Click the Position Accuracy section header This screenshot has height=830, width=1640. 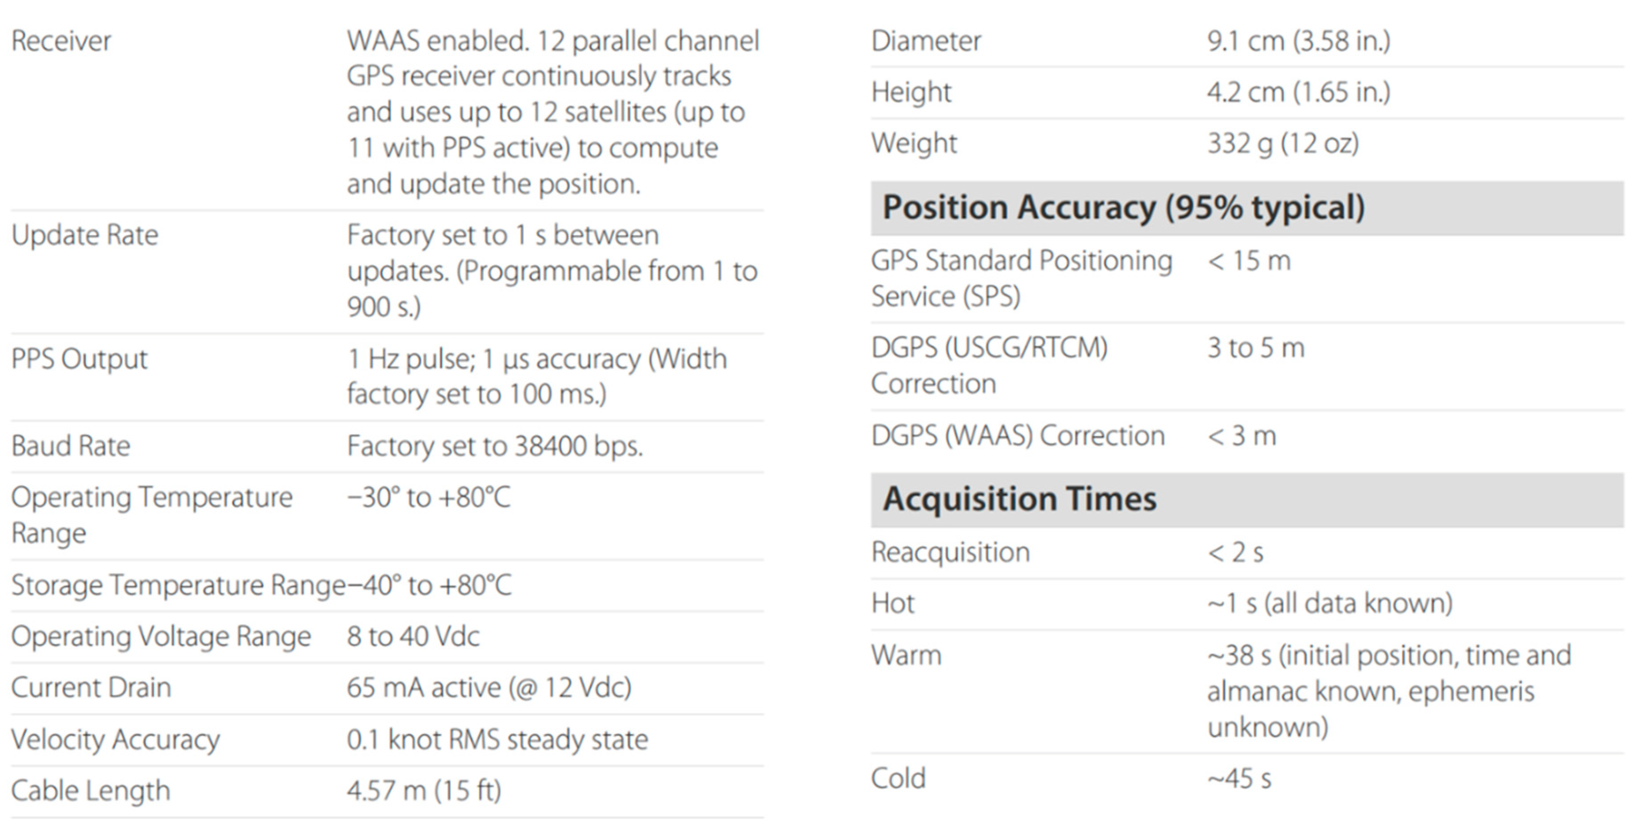tap(1124, 208)
